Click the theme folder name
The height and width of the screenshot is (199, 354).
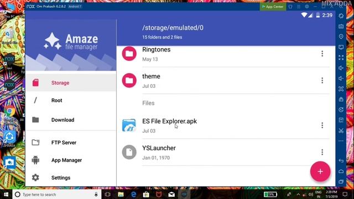(151, 76)
